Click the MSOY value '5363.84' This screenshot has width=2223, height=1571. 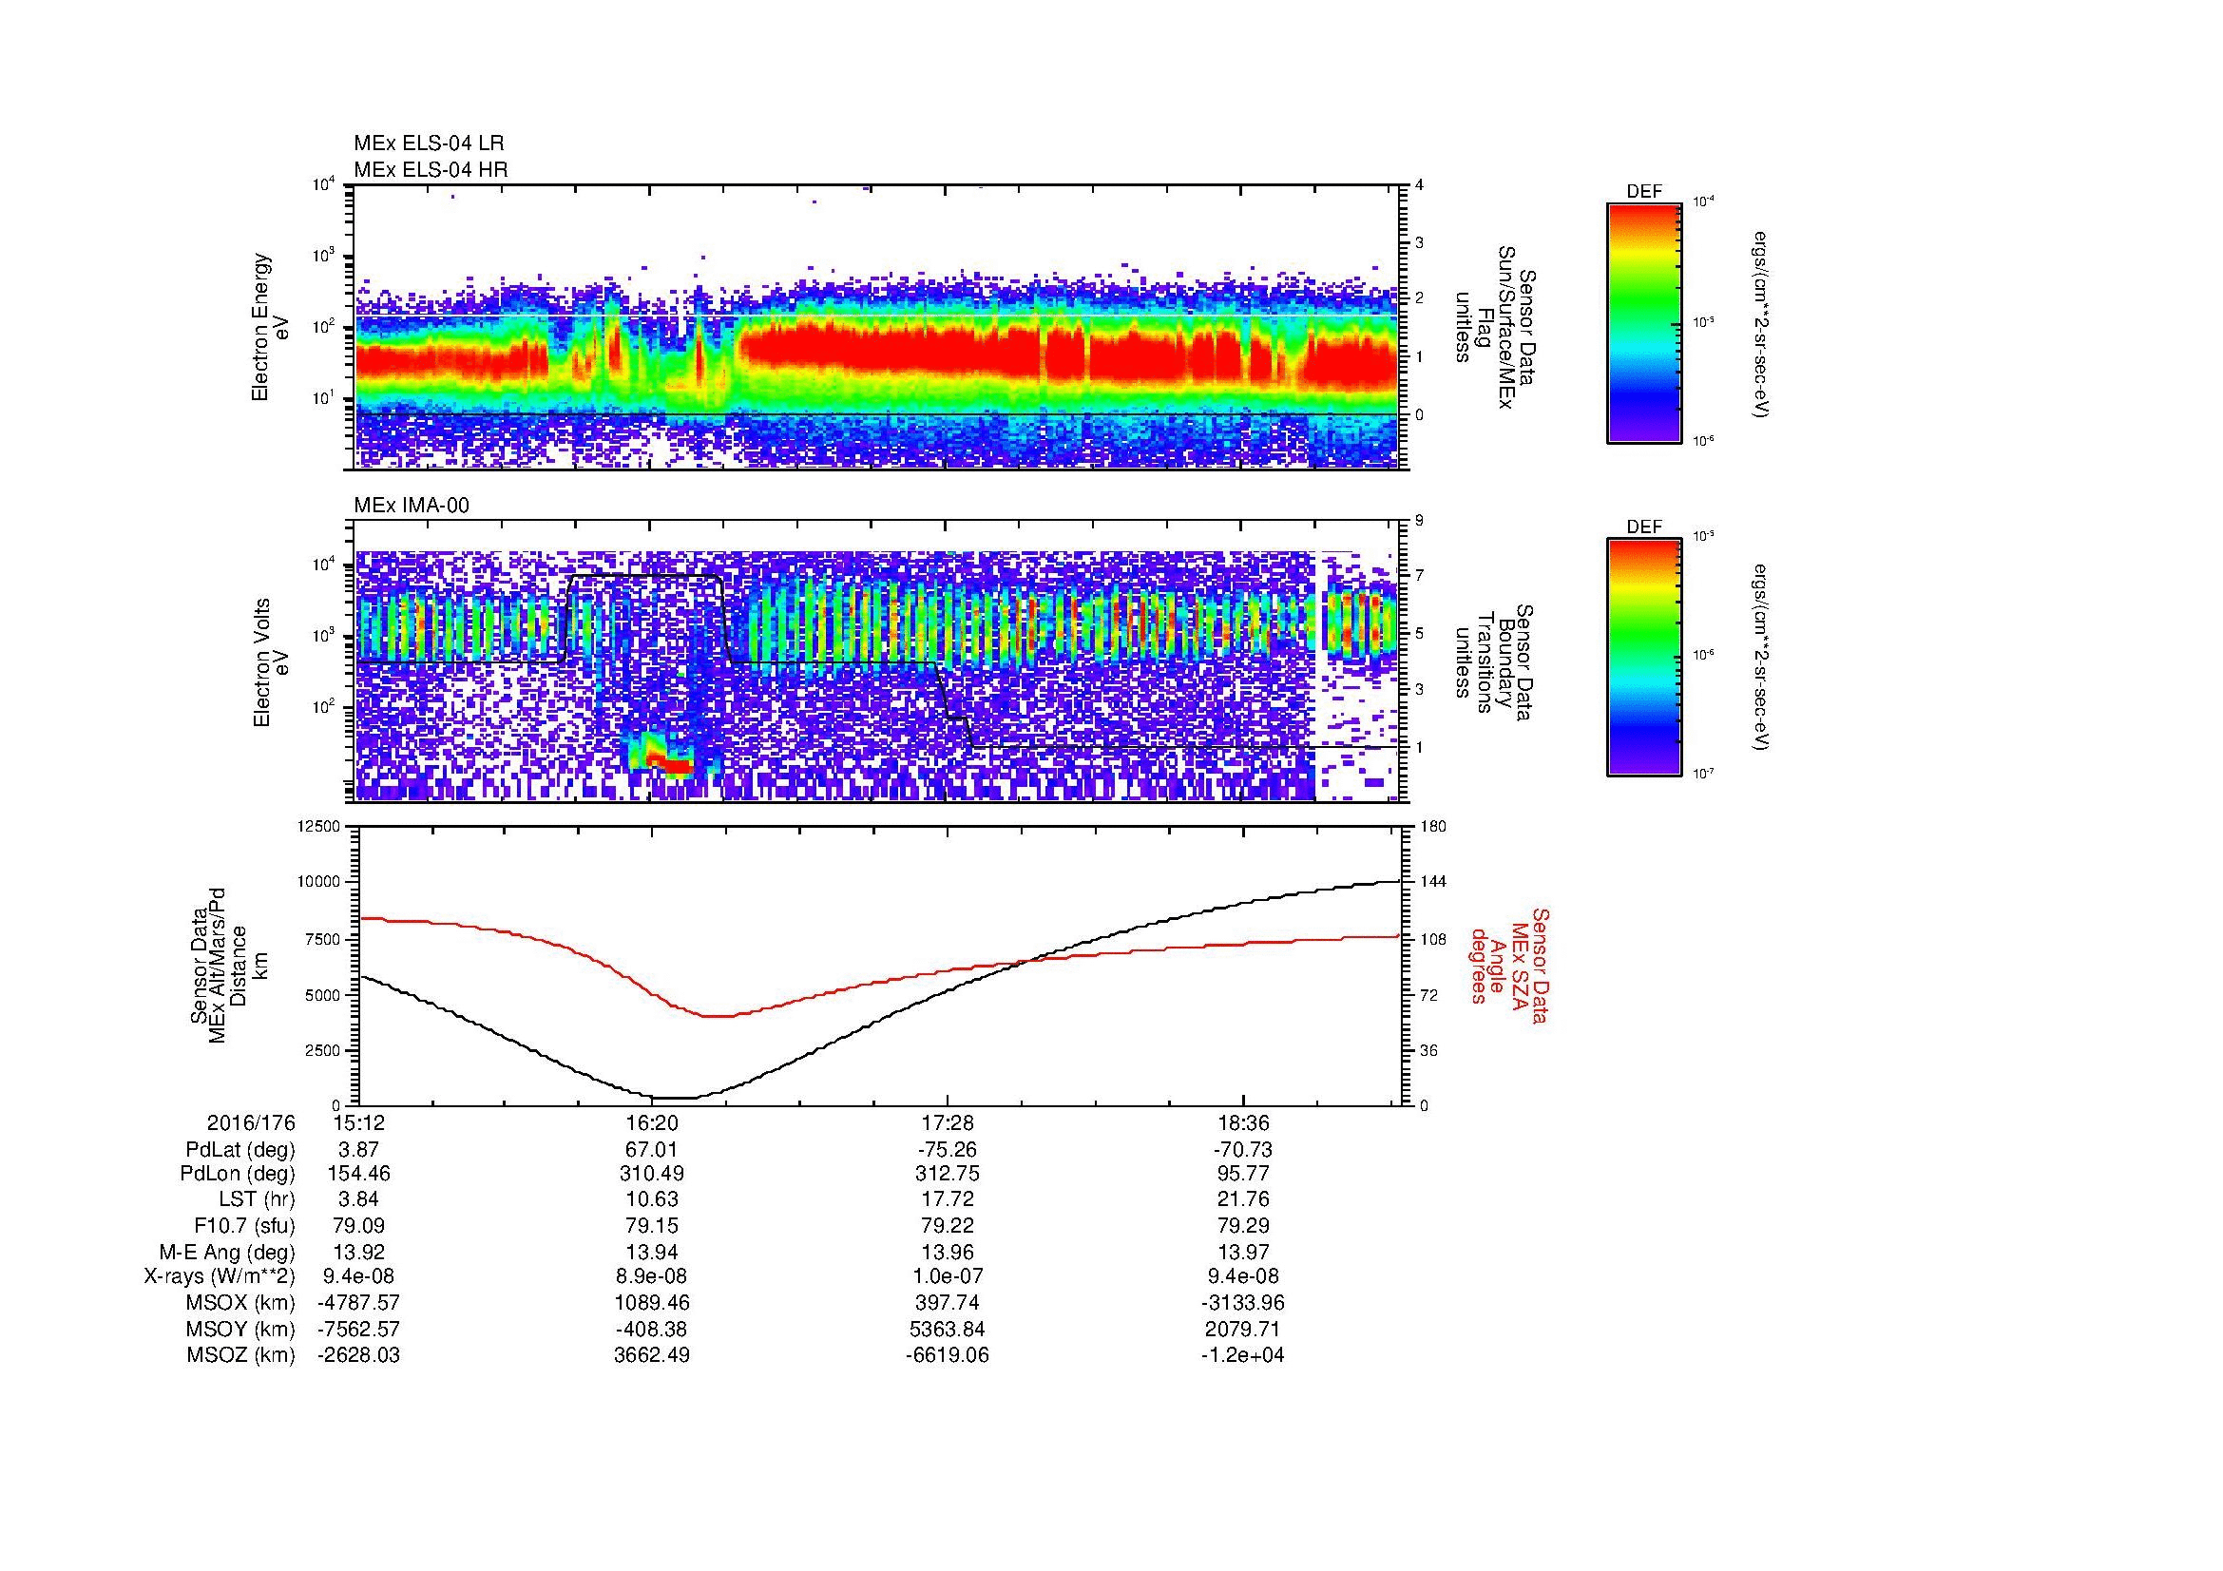(947, 1329)
